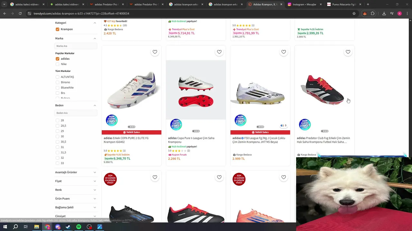Open a new browser tab

click(368, 4)
